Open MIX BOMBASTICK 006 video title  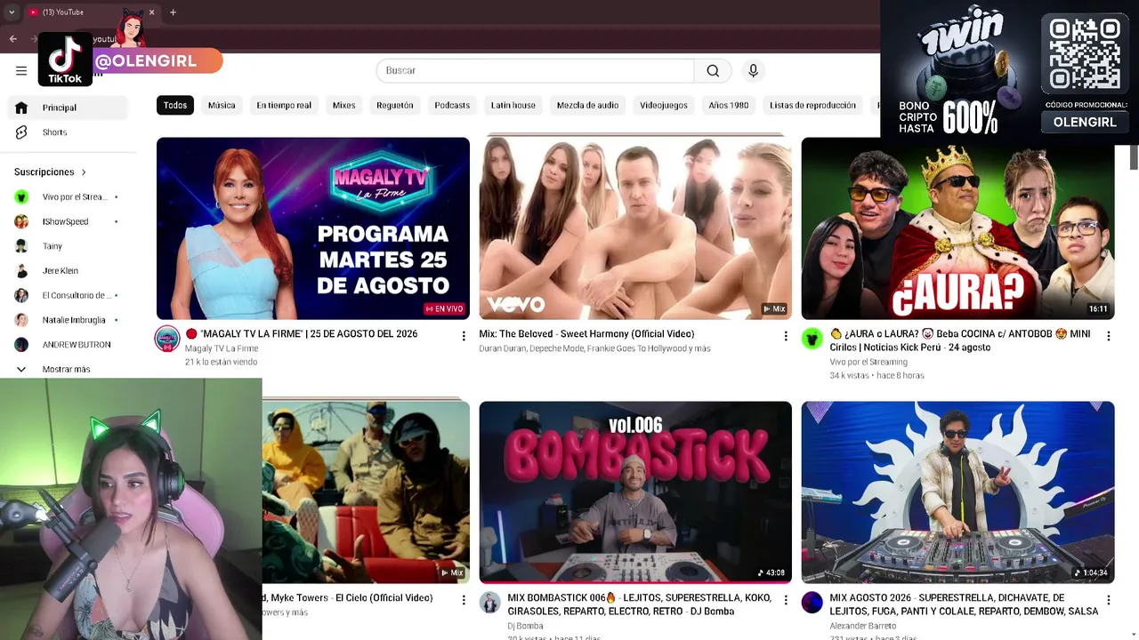click(x=639, y=604)
